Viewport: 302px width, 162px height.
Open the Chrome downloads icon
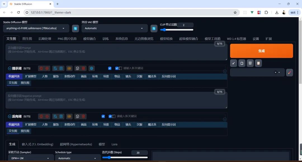tap(277, 13)
